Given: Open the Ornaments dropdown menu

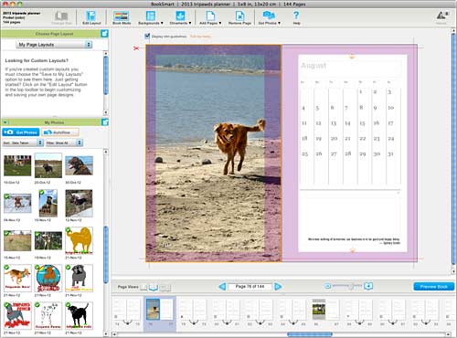Looking at the screenshot, I should tap(180, 17).
